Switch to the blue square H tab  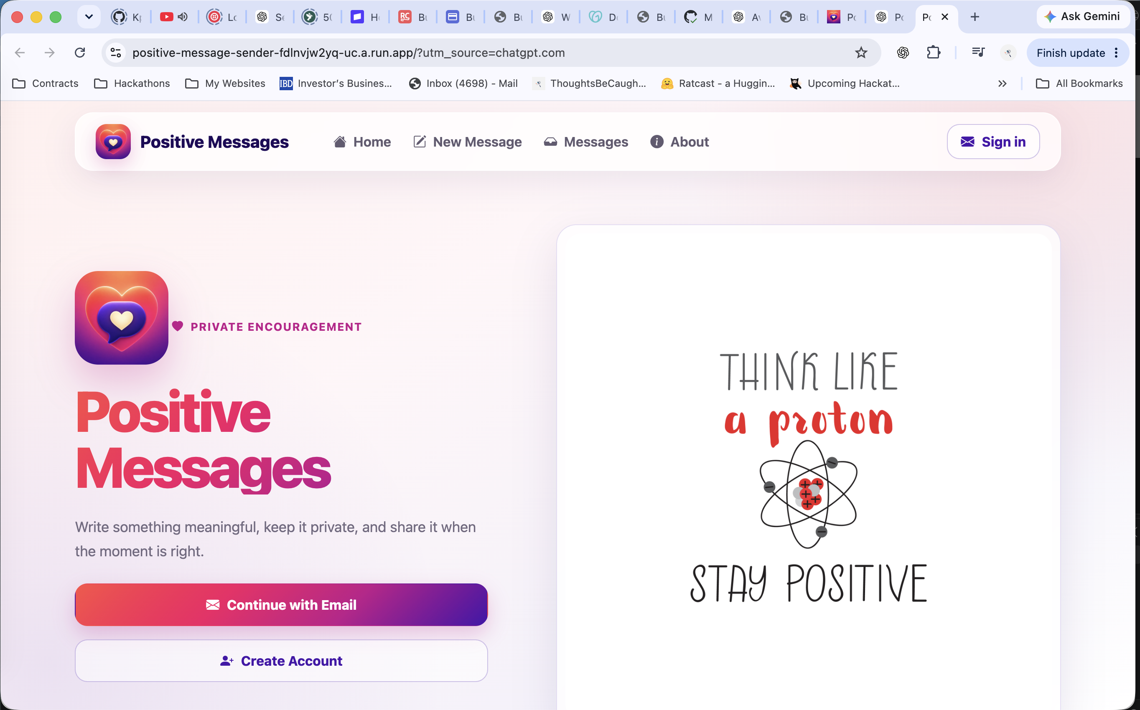click(x=365, y=17)
